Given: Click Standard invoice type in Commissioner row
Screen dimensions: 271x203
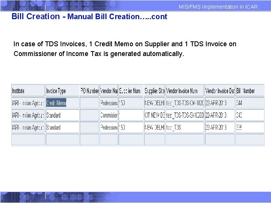Looking at the screenshot, I should coord(62,115).
